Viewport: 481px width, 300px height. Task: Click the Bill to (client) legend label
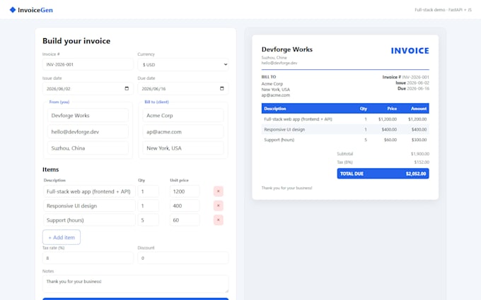point(156,102)
